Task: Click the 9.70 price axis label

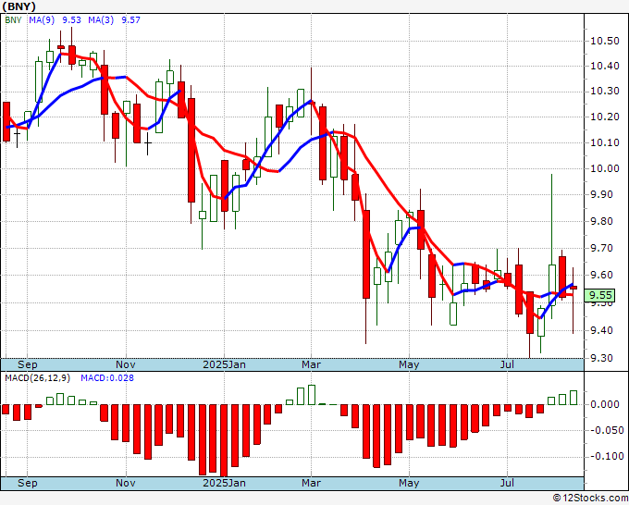Action: tap(601, 248)
